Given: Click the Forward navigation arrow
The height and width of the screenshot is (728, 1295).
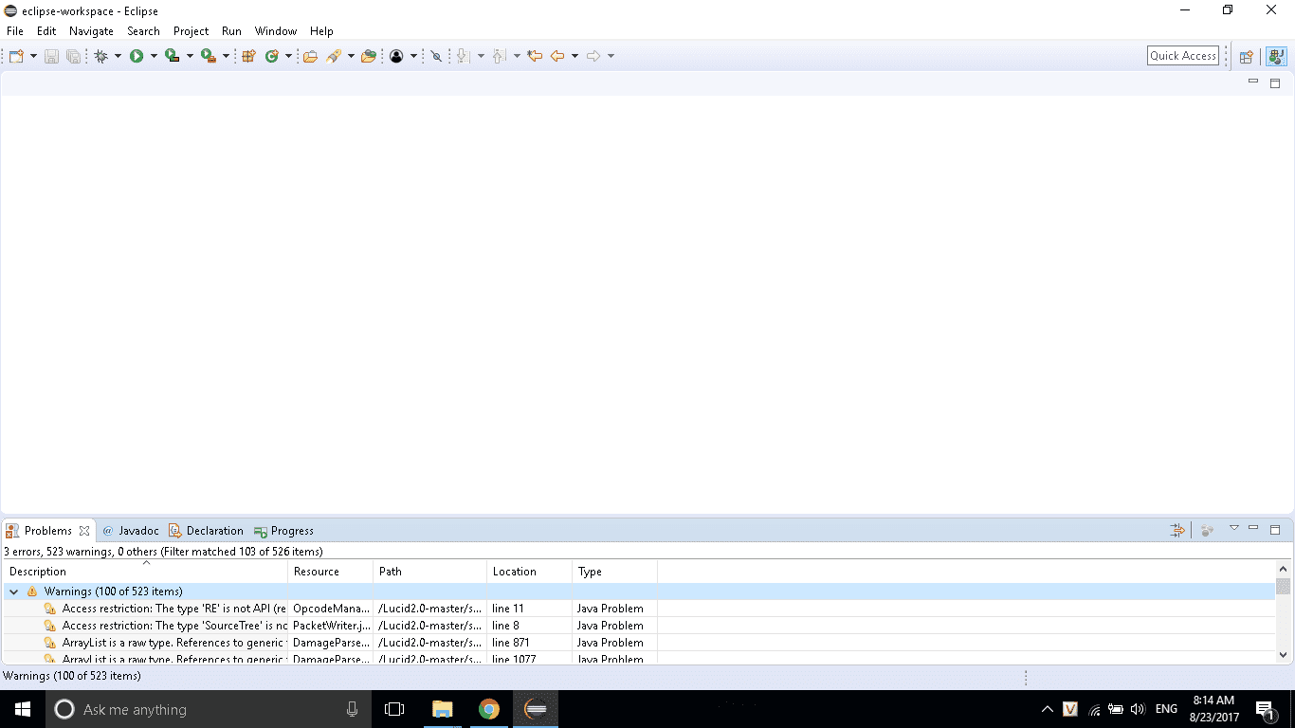Looking at the screenshot, I should (593, 56).
